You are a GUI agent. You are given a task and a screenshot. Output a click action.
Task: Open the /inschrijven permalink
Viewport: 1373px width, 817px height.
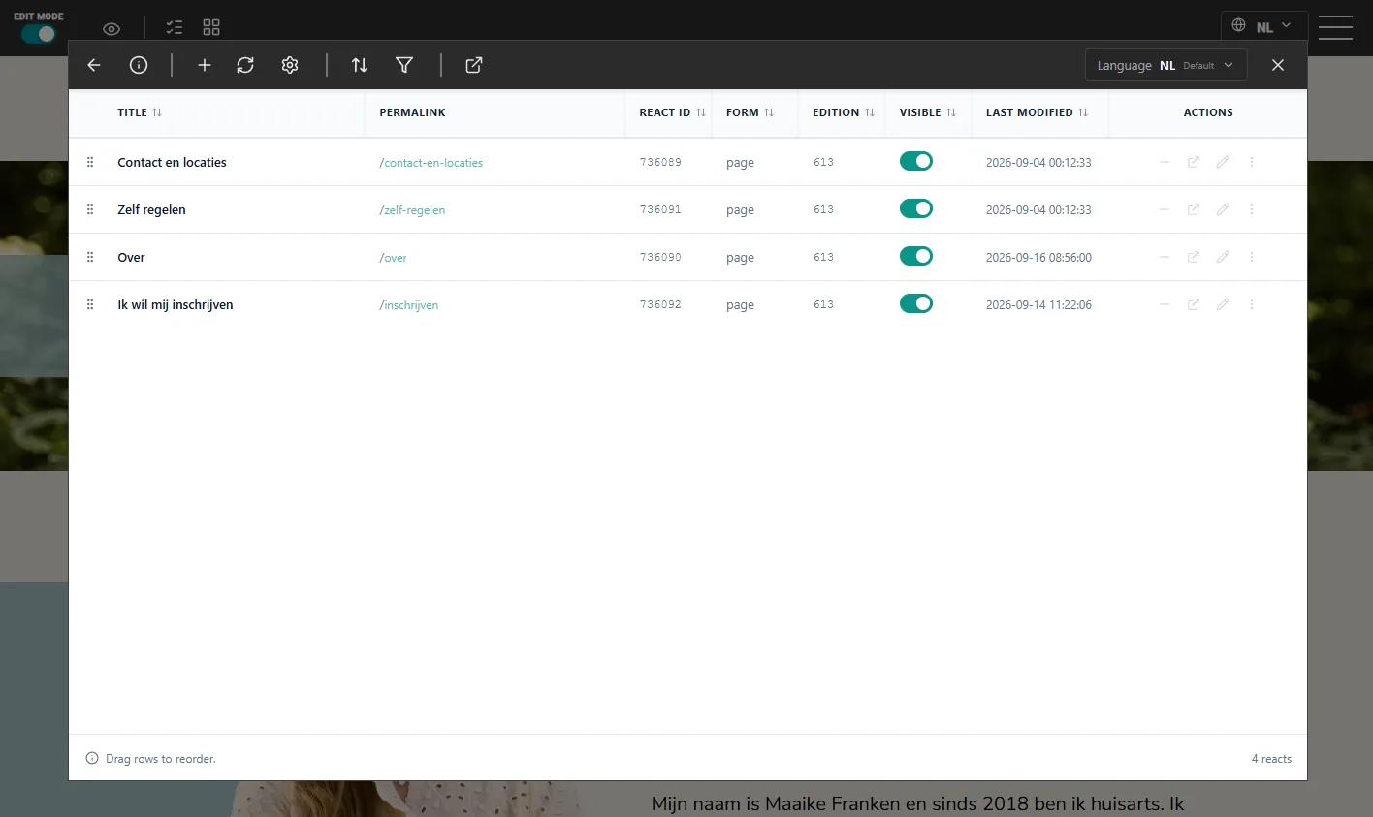tap(408, 305)
